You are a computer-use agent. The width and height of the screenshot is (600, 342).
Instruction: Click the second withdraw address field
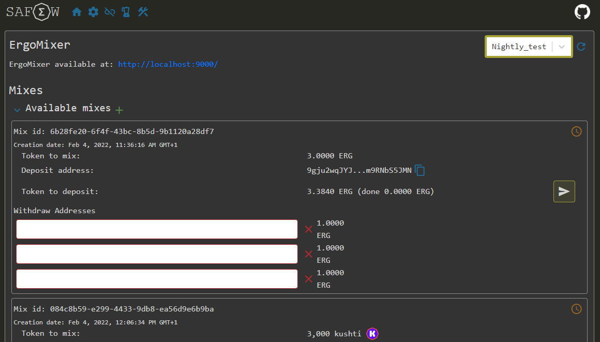[157, 254]
